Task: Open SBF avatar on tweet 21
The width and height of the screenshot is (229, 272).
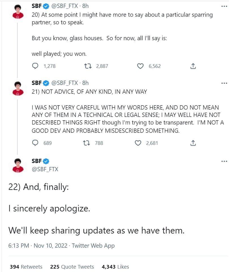Action: 18,88
